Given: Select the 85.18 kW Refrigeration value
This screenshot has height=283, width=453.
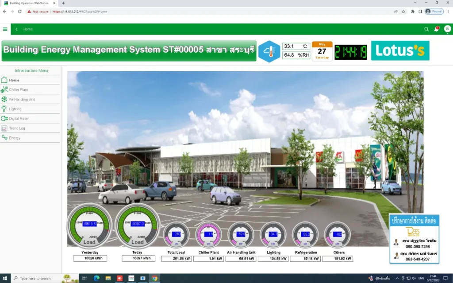Looking at the screenshot, I should tap(305, 259).
